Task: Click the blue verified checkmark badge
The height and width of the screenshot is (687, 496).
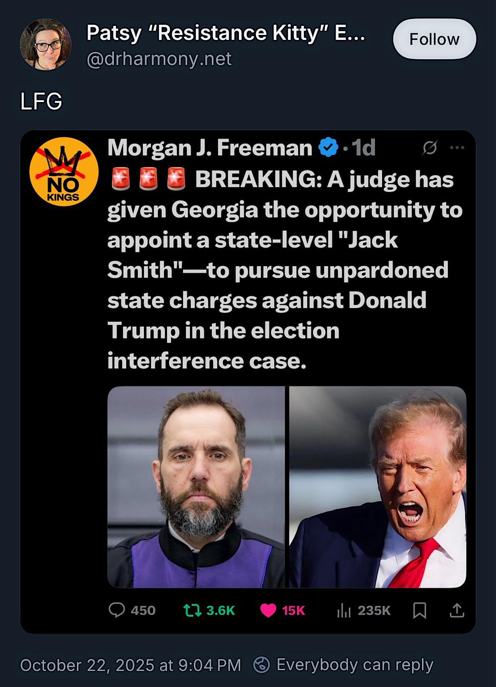Action: (328, 148)
